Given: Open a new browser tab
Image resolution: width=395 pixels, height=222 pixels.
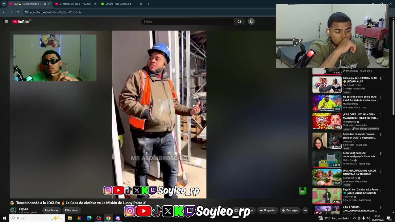Looking at the screenshot, I should tap(148, 4).
